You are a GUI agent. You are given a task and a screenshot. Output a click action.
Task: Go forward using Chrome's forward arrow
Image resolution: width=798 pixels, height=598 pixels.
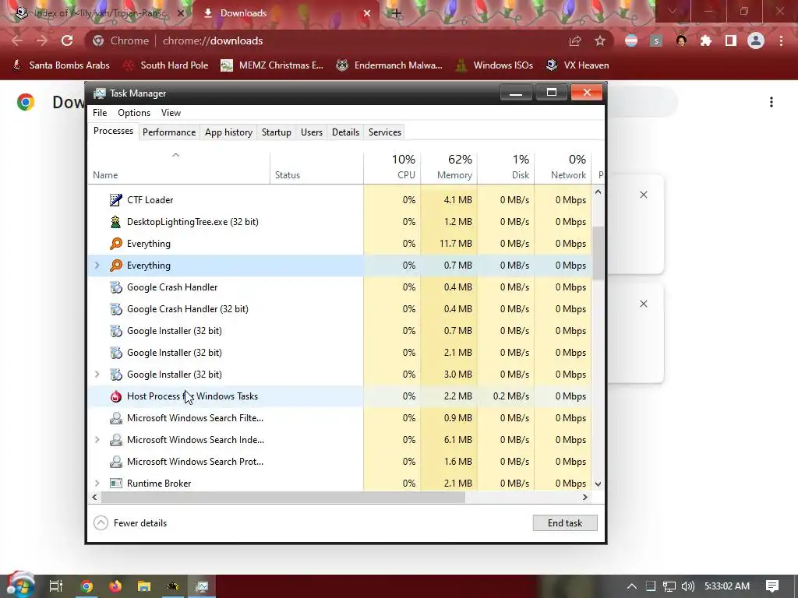(42, 40)
